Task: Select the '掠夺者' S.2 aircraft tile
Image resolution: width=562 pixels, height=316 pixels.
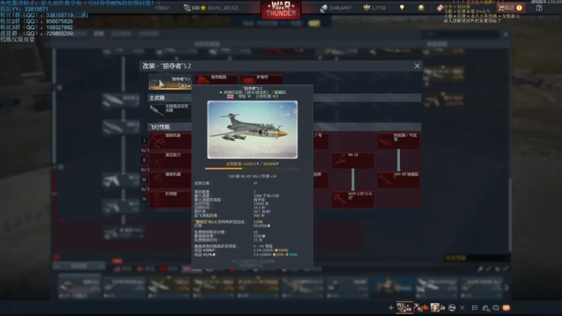Action: pos(170,82)
